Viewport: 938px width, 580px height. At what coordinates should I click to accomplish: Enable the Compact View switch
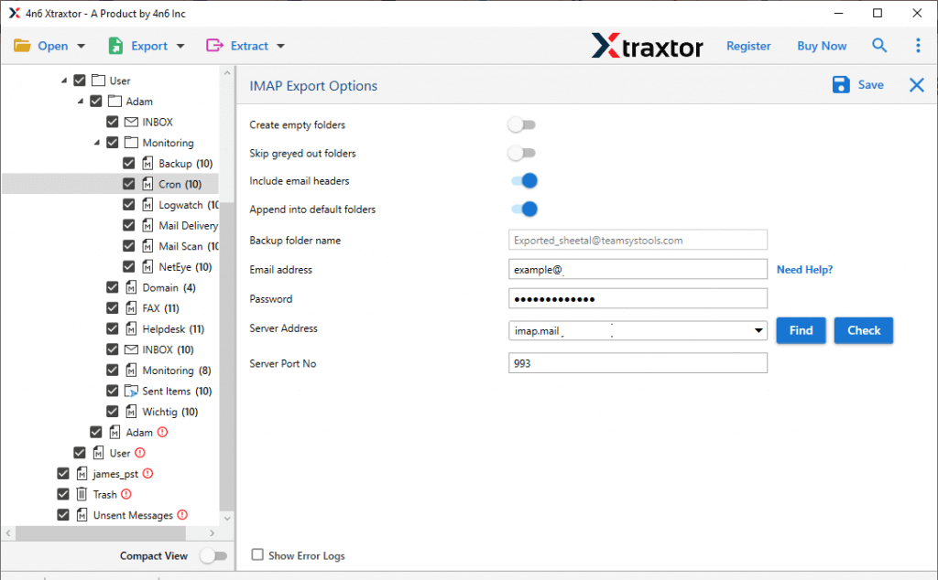[x=213, y=555]
